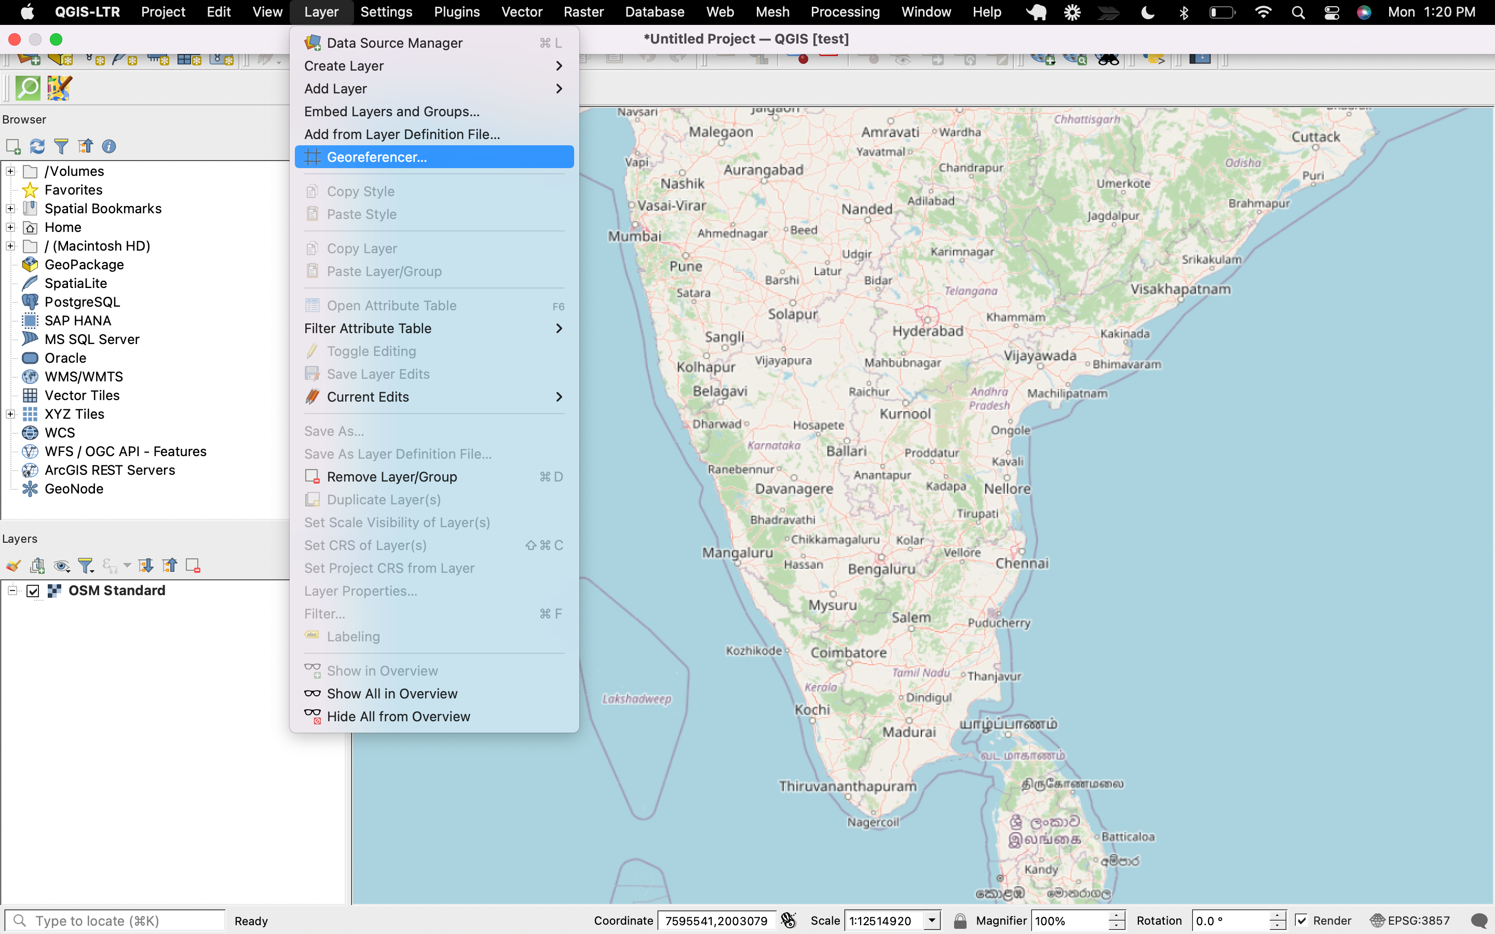Open Browser item properties info icon
Screen dimensions: 1495x934
pyautogui.click(x=108, y=146)
